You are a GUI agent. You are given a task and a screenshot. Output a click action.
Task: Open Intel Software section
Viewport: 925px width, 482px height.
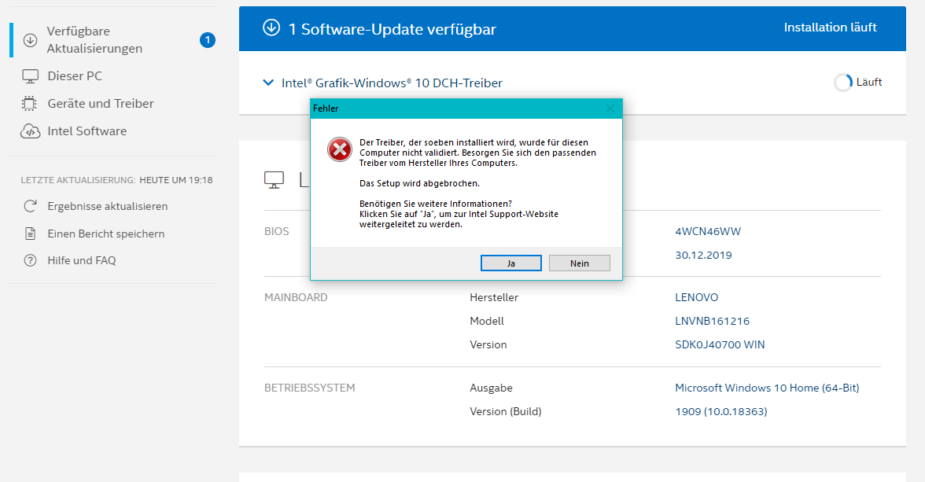pos(87,131)
